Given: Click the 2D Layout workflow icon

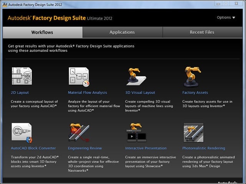Looking at the screenshot, I should 22,76.
